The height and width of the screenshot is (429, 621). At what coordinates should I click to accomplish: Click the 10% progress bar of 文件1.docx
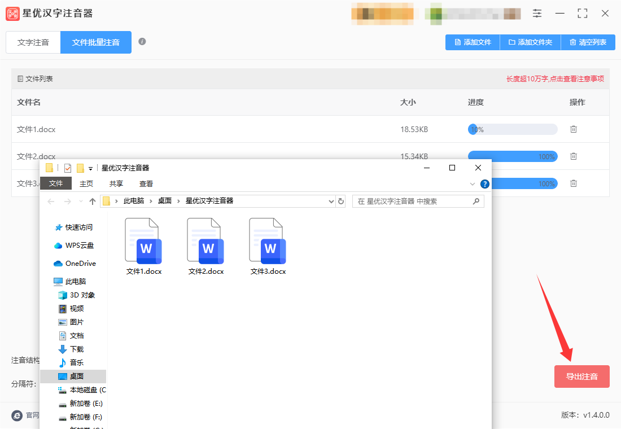[513, 129]
